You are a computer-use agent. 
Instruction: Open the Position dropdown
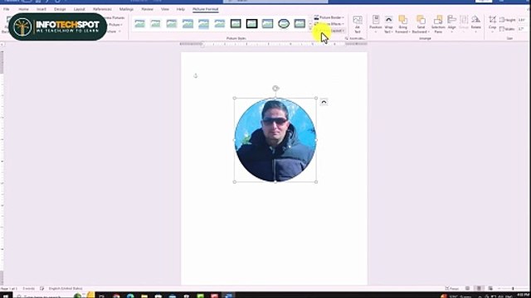(376, 24)
